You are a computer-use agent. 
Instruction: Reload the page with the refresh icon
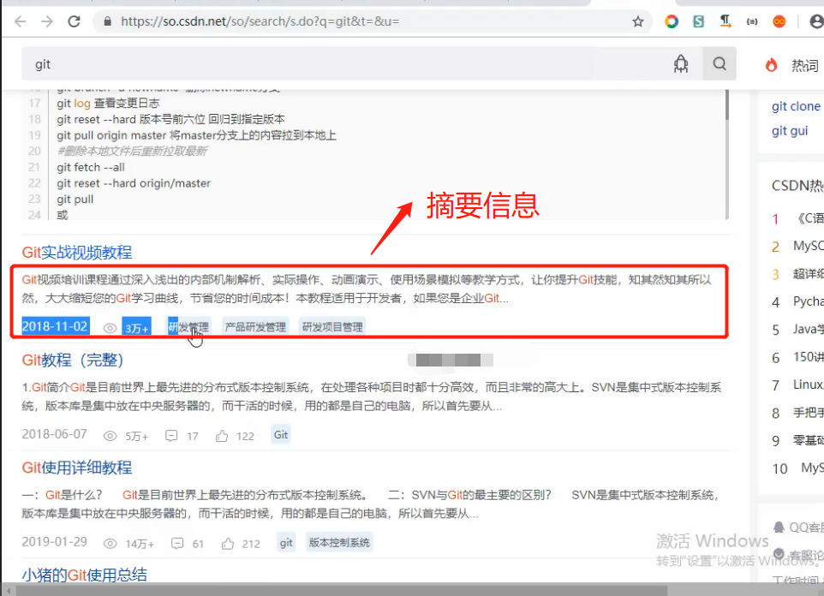[x=75, y=21]
